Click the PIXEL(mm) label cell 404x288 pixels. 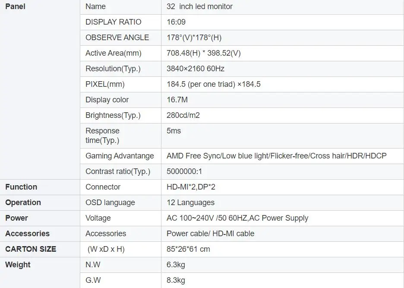(105, 84)
